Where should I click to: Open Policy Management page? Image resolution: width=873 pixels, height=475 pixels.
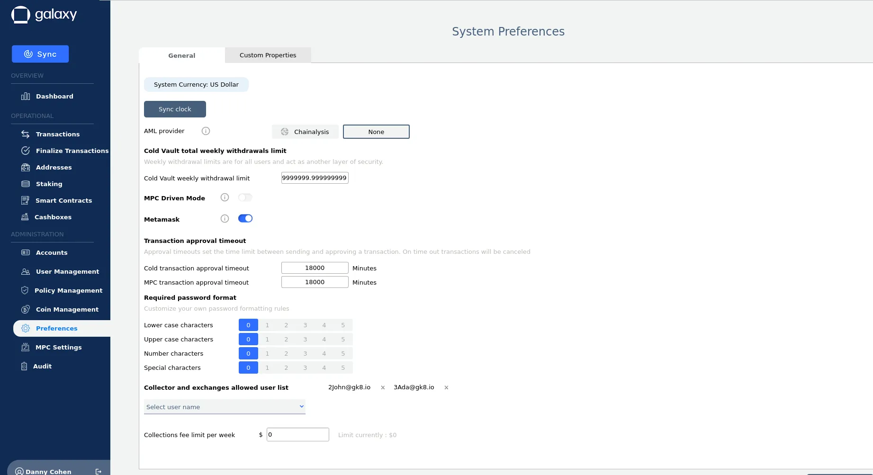(61, 290)
